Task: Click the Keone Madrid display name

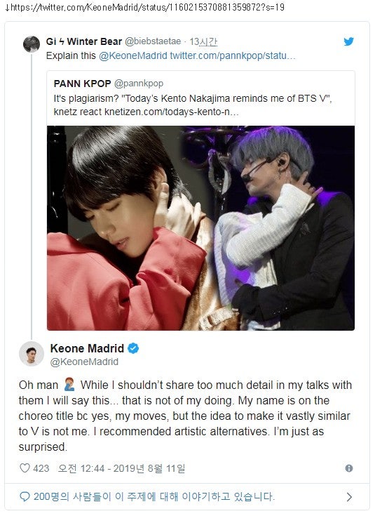Action: click(87, 348)
